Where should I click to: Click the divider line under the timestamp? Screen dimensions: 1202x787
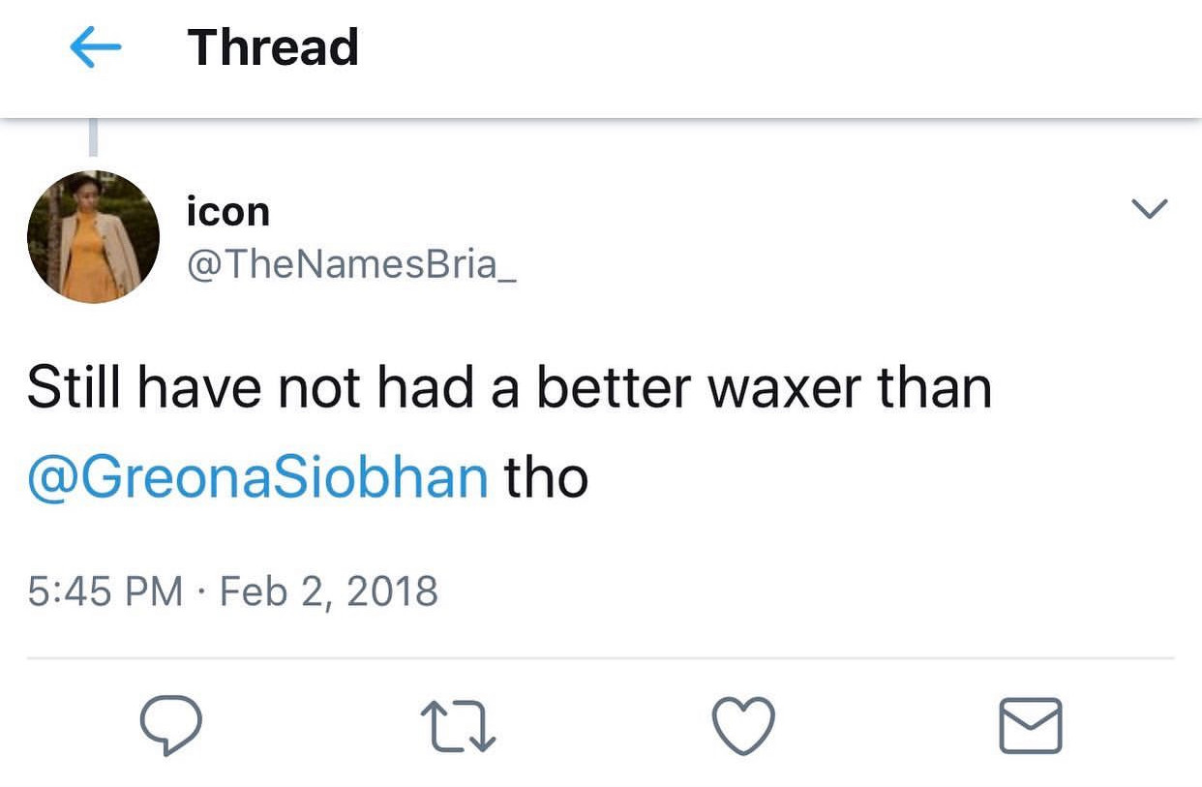pyautogui.click(x=600, y=659)
